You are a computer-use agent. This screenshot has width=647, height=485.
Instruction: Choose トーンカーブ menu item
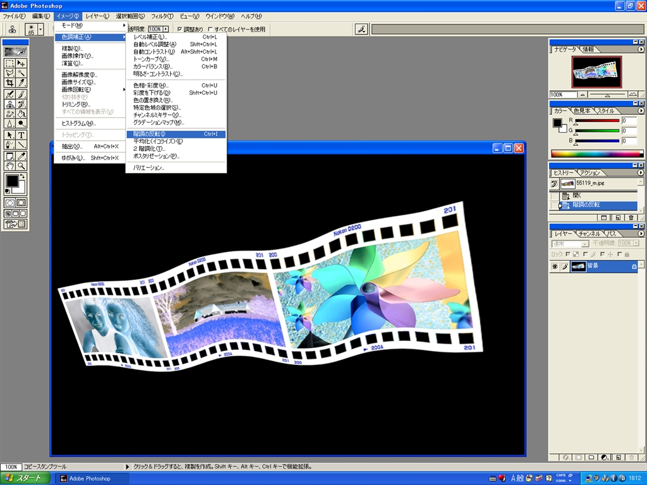click(176, 59)
